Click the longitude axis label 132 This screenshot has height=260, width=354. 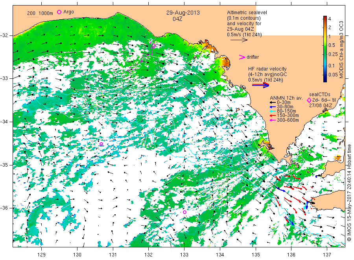coord(149,255)
